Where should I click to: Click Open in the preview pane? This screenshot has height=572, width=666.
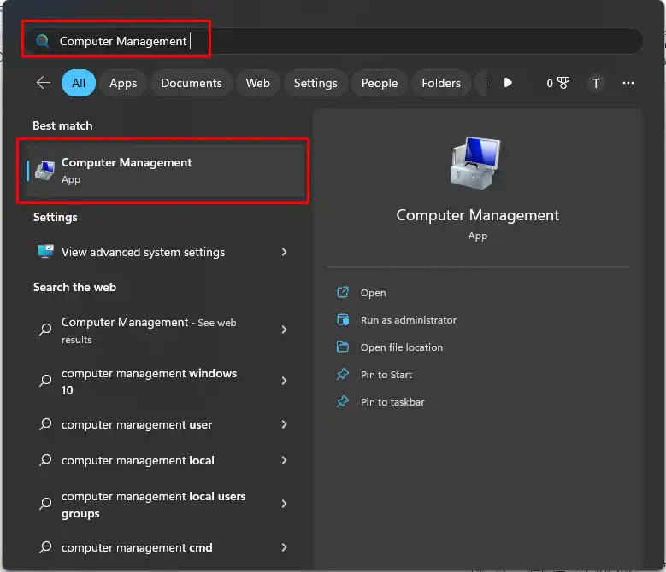tap(373, 293)
